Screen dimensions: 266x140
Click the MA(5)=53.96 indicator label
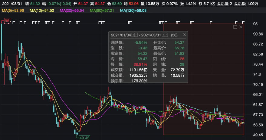13,11
